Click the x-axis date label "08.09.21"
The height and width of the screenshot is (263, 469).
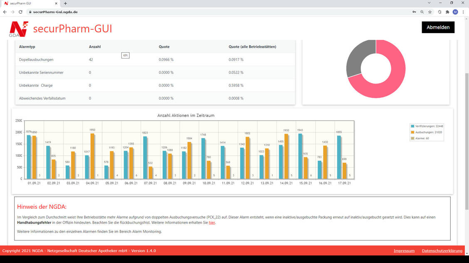(x=170, y=183)
